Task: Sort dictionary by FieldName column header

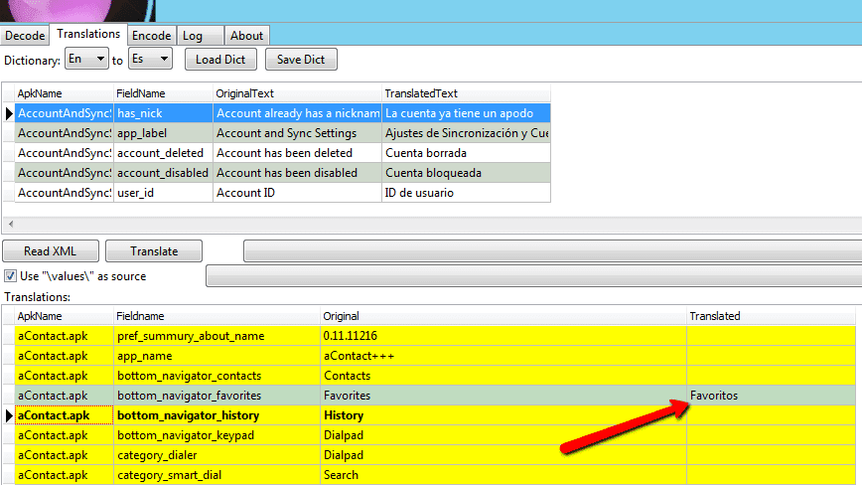Action: [163, 93]
